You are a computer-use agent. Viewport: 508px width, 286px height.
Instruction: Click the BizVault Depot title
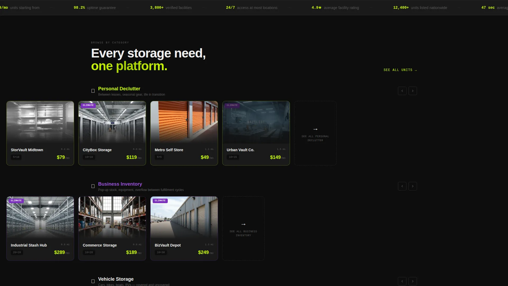(168, 245)
